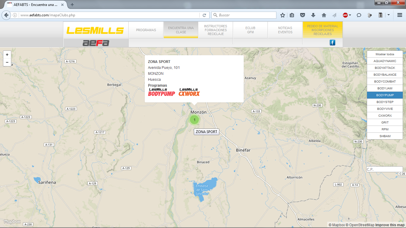406x228 pixels.
Task: Toggle the active BODYPUMP filter
Action: 385,95
